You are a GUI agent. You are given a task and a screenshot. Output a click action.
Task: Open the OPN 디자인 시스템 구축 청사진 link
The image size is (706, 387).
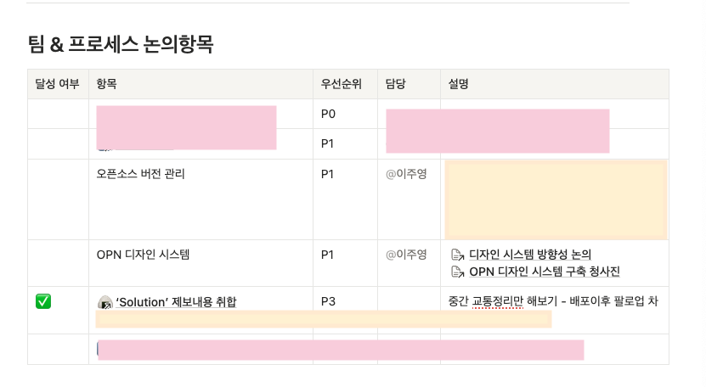544,272
